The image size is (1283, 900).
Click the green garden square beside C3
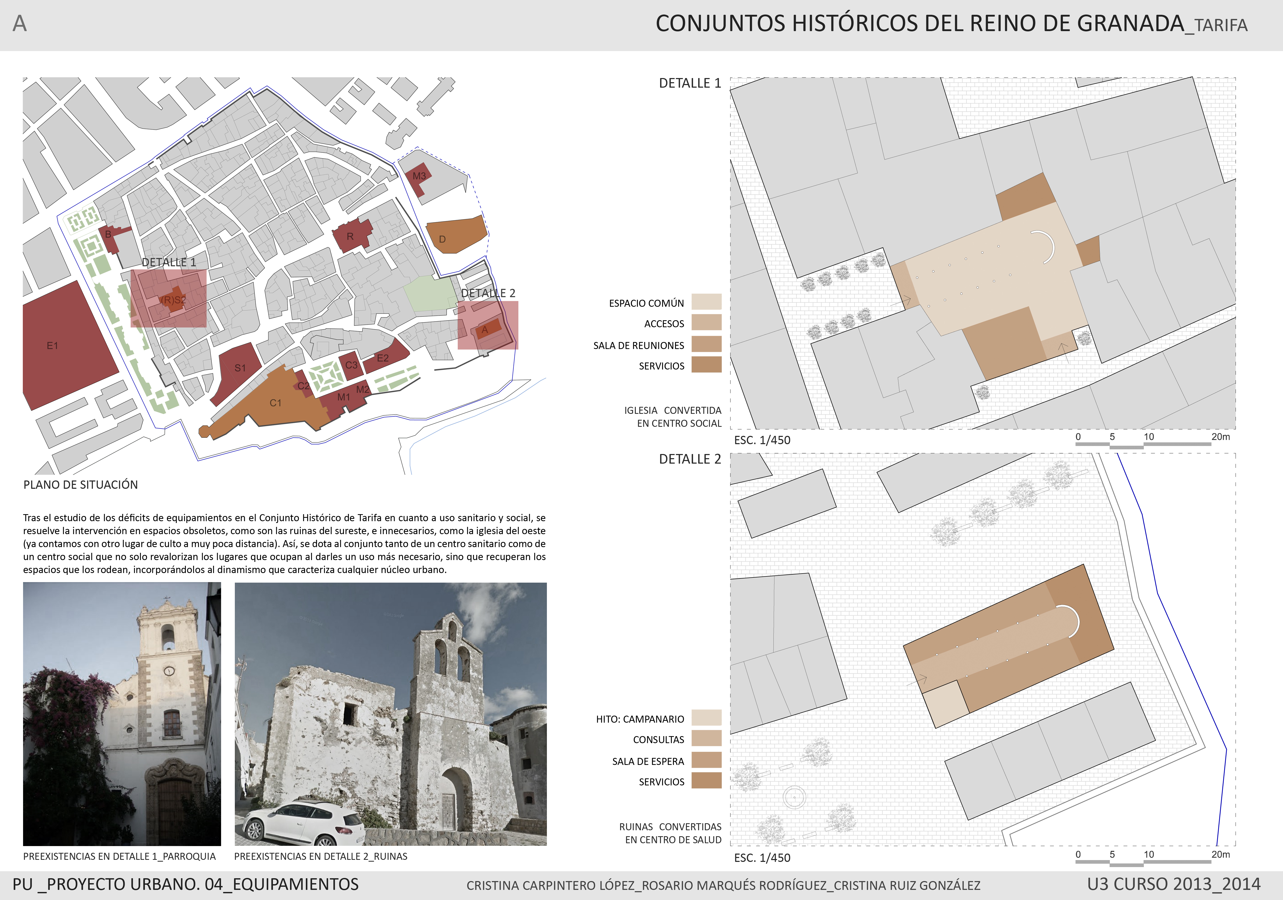tap(326, 377)
